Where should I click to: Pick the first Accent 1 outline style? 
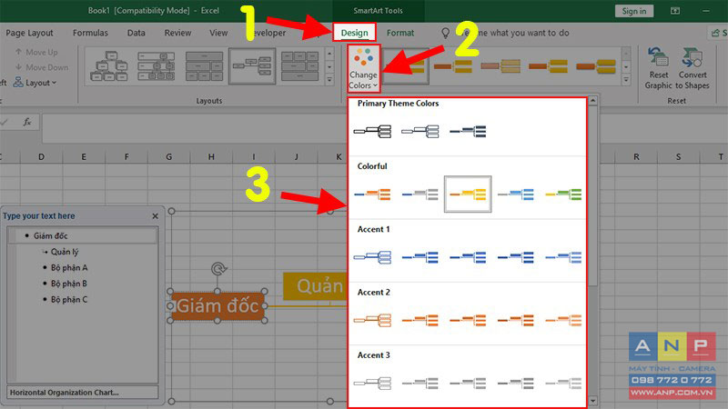click(x=372, y=257)
